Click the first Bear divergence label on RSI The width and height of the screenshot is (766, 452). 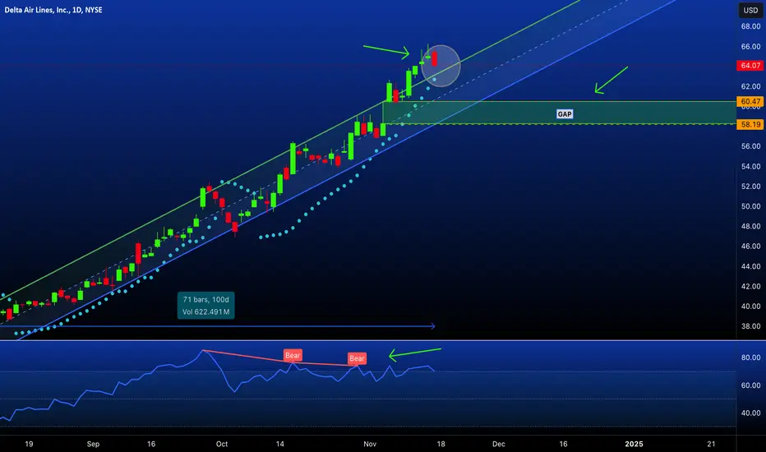click(293, 355)
